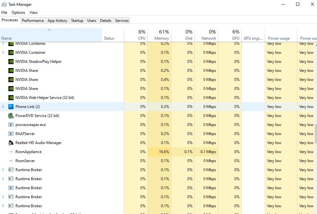Open the Options menu

(18, 13)
